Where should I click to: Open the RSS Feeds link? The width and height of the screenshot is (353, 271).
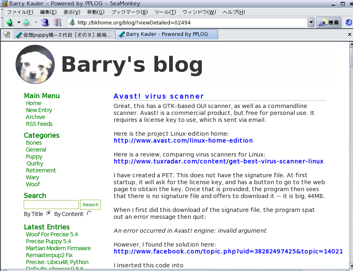39,124
